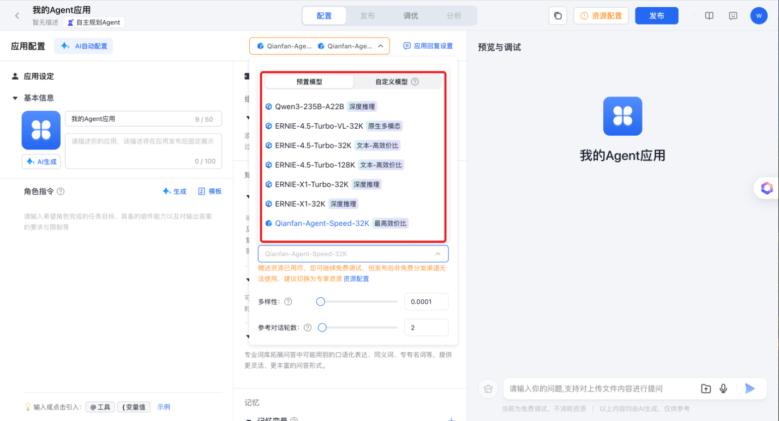Image resolution: width=779 pixels, height=421 pixels.
Task: Click the 示例 link
Action: (164, 407)
